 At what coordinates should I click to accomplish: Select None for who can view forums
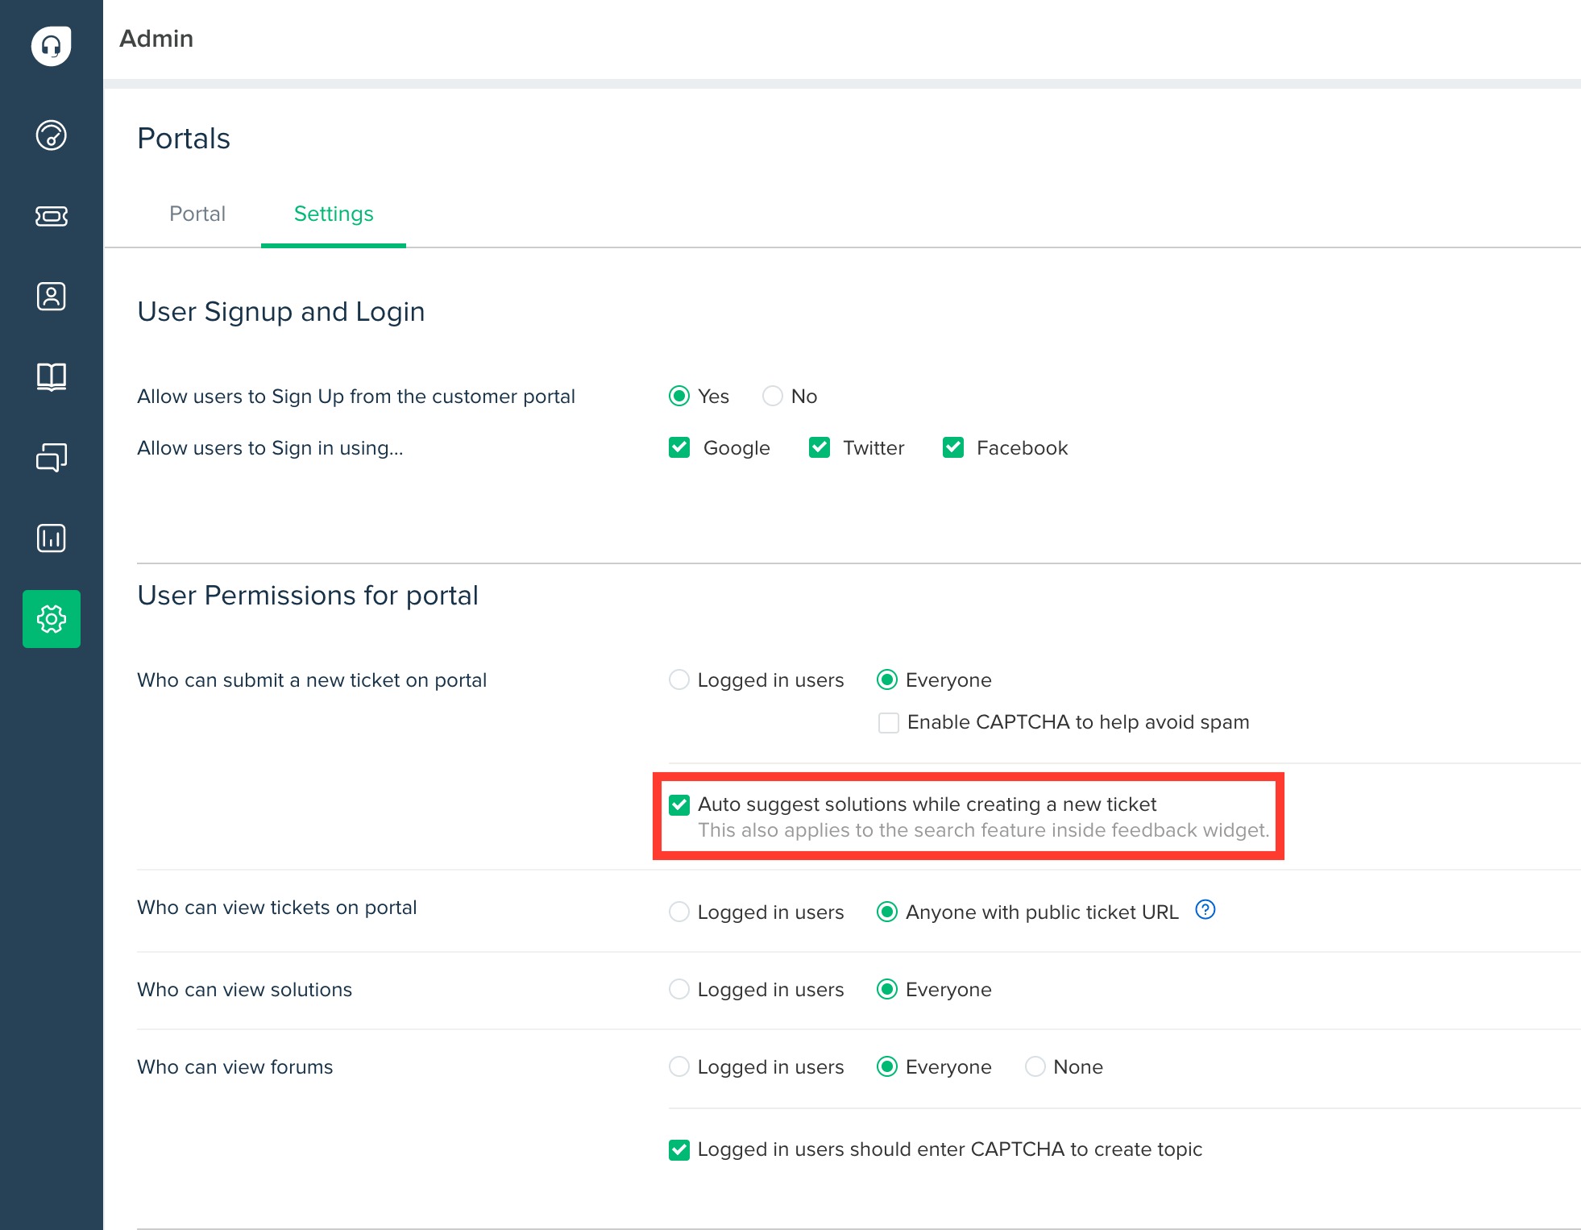point(1035,1066)
